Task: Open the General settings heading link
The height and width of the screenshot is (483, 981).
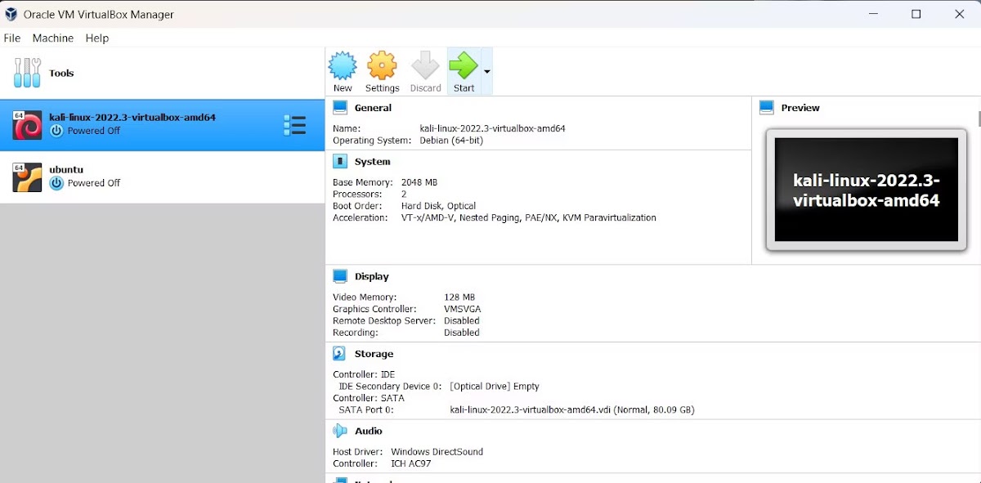Action: click(x=373, y=108)
